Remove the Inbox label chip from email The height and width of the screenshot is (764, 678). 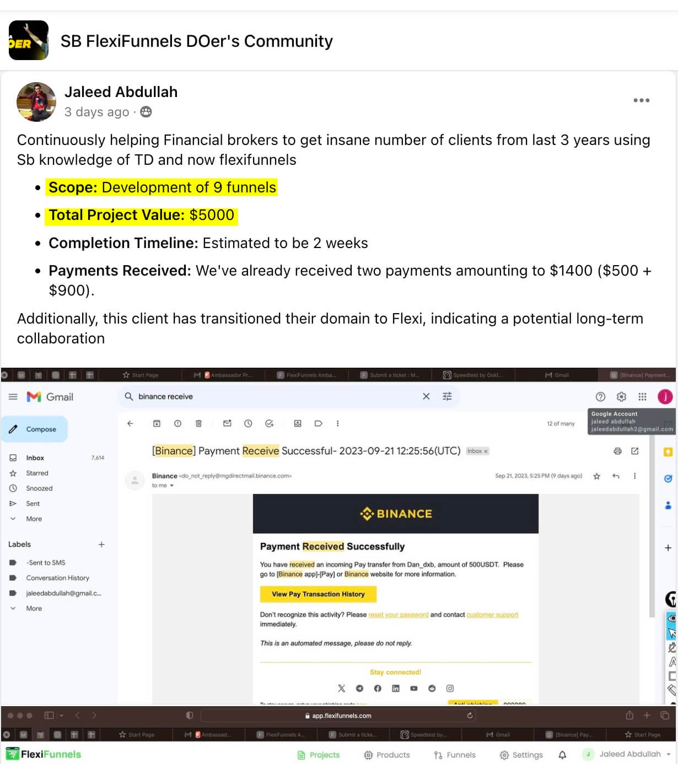(x=486, y=451)
